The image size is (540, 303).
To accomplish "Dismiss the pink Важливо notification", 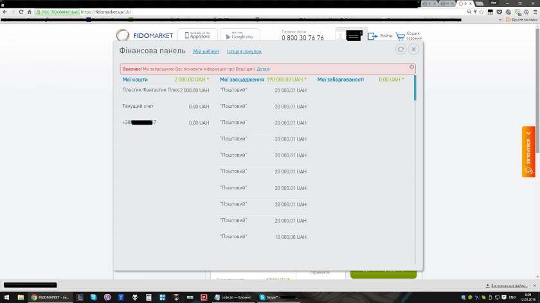I will tap(411, 67).
